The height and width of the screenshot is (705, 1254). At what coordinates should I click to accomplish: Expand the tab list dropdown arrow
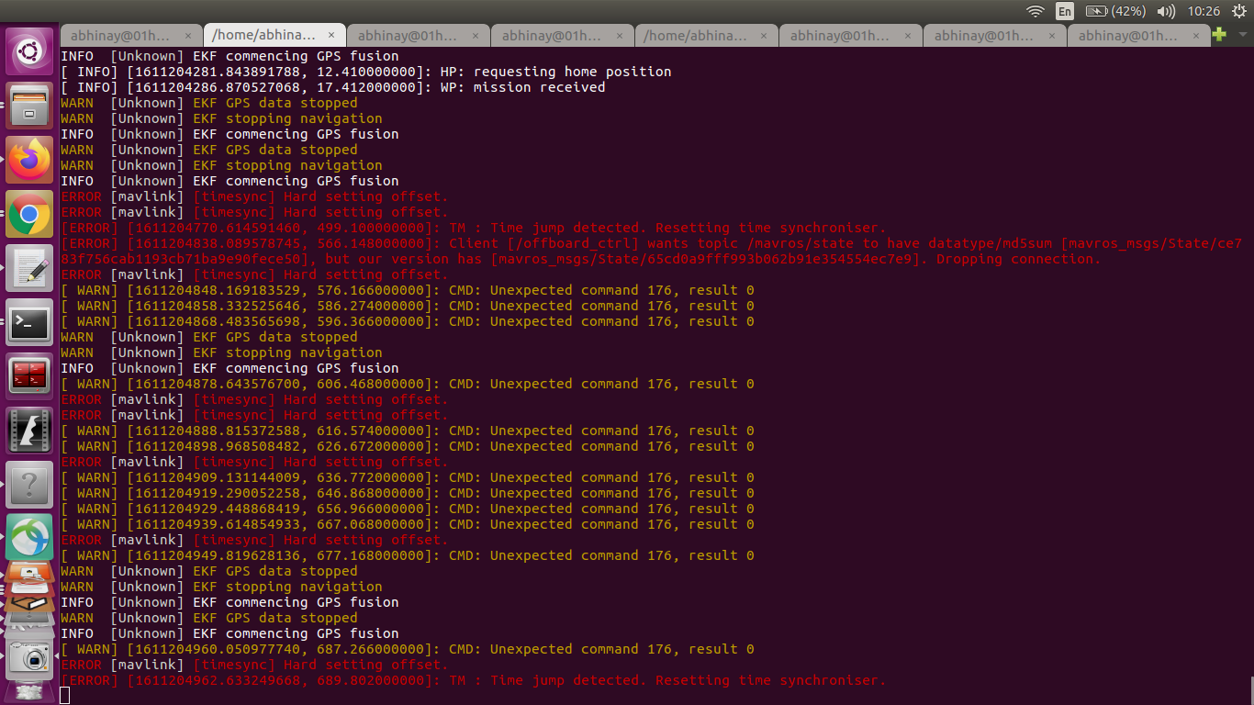click(x=1243, y=35)
